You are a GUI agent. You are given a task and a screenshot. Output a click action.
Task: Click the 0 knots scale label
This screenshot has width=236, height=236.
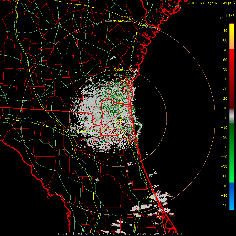[x=226, y=118]
